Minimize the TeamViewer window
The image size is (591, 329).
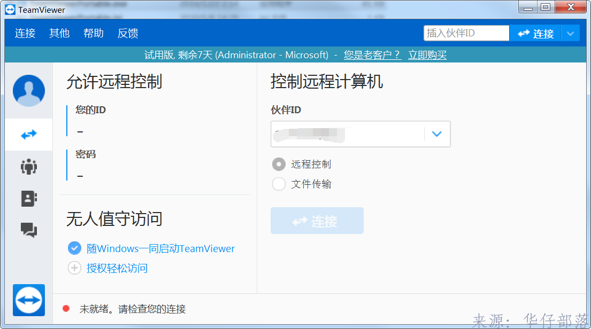coord(528,7)
